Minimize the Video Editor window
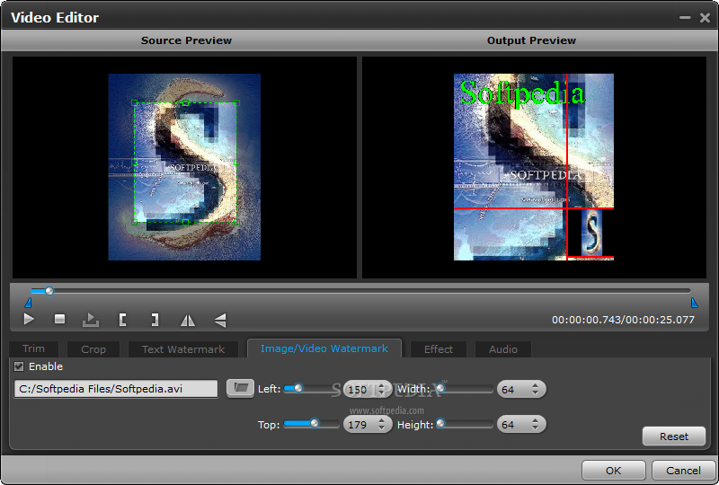This screenshot has width=719, height=485. pyautogui.click(x=685, y=17)
